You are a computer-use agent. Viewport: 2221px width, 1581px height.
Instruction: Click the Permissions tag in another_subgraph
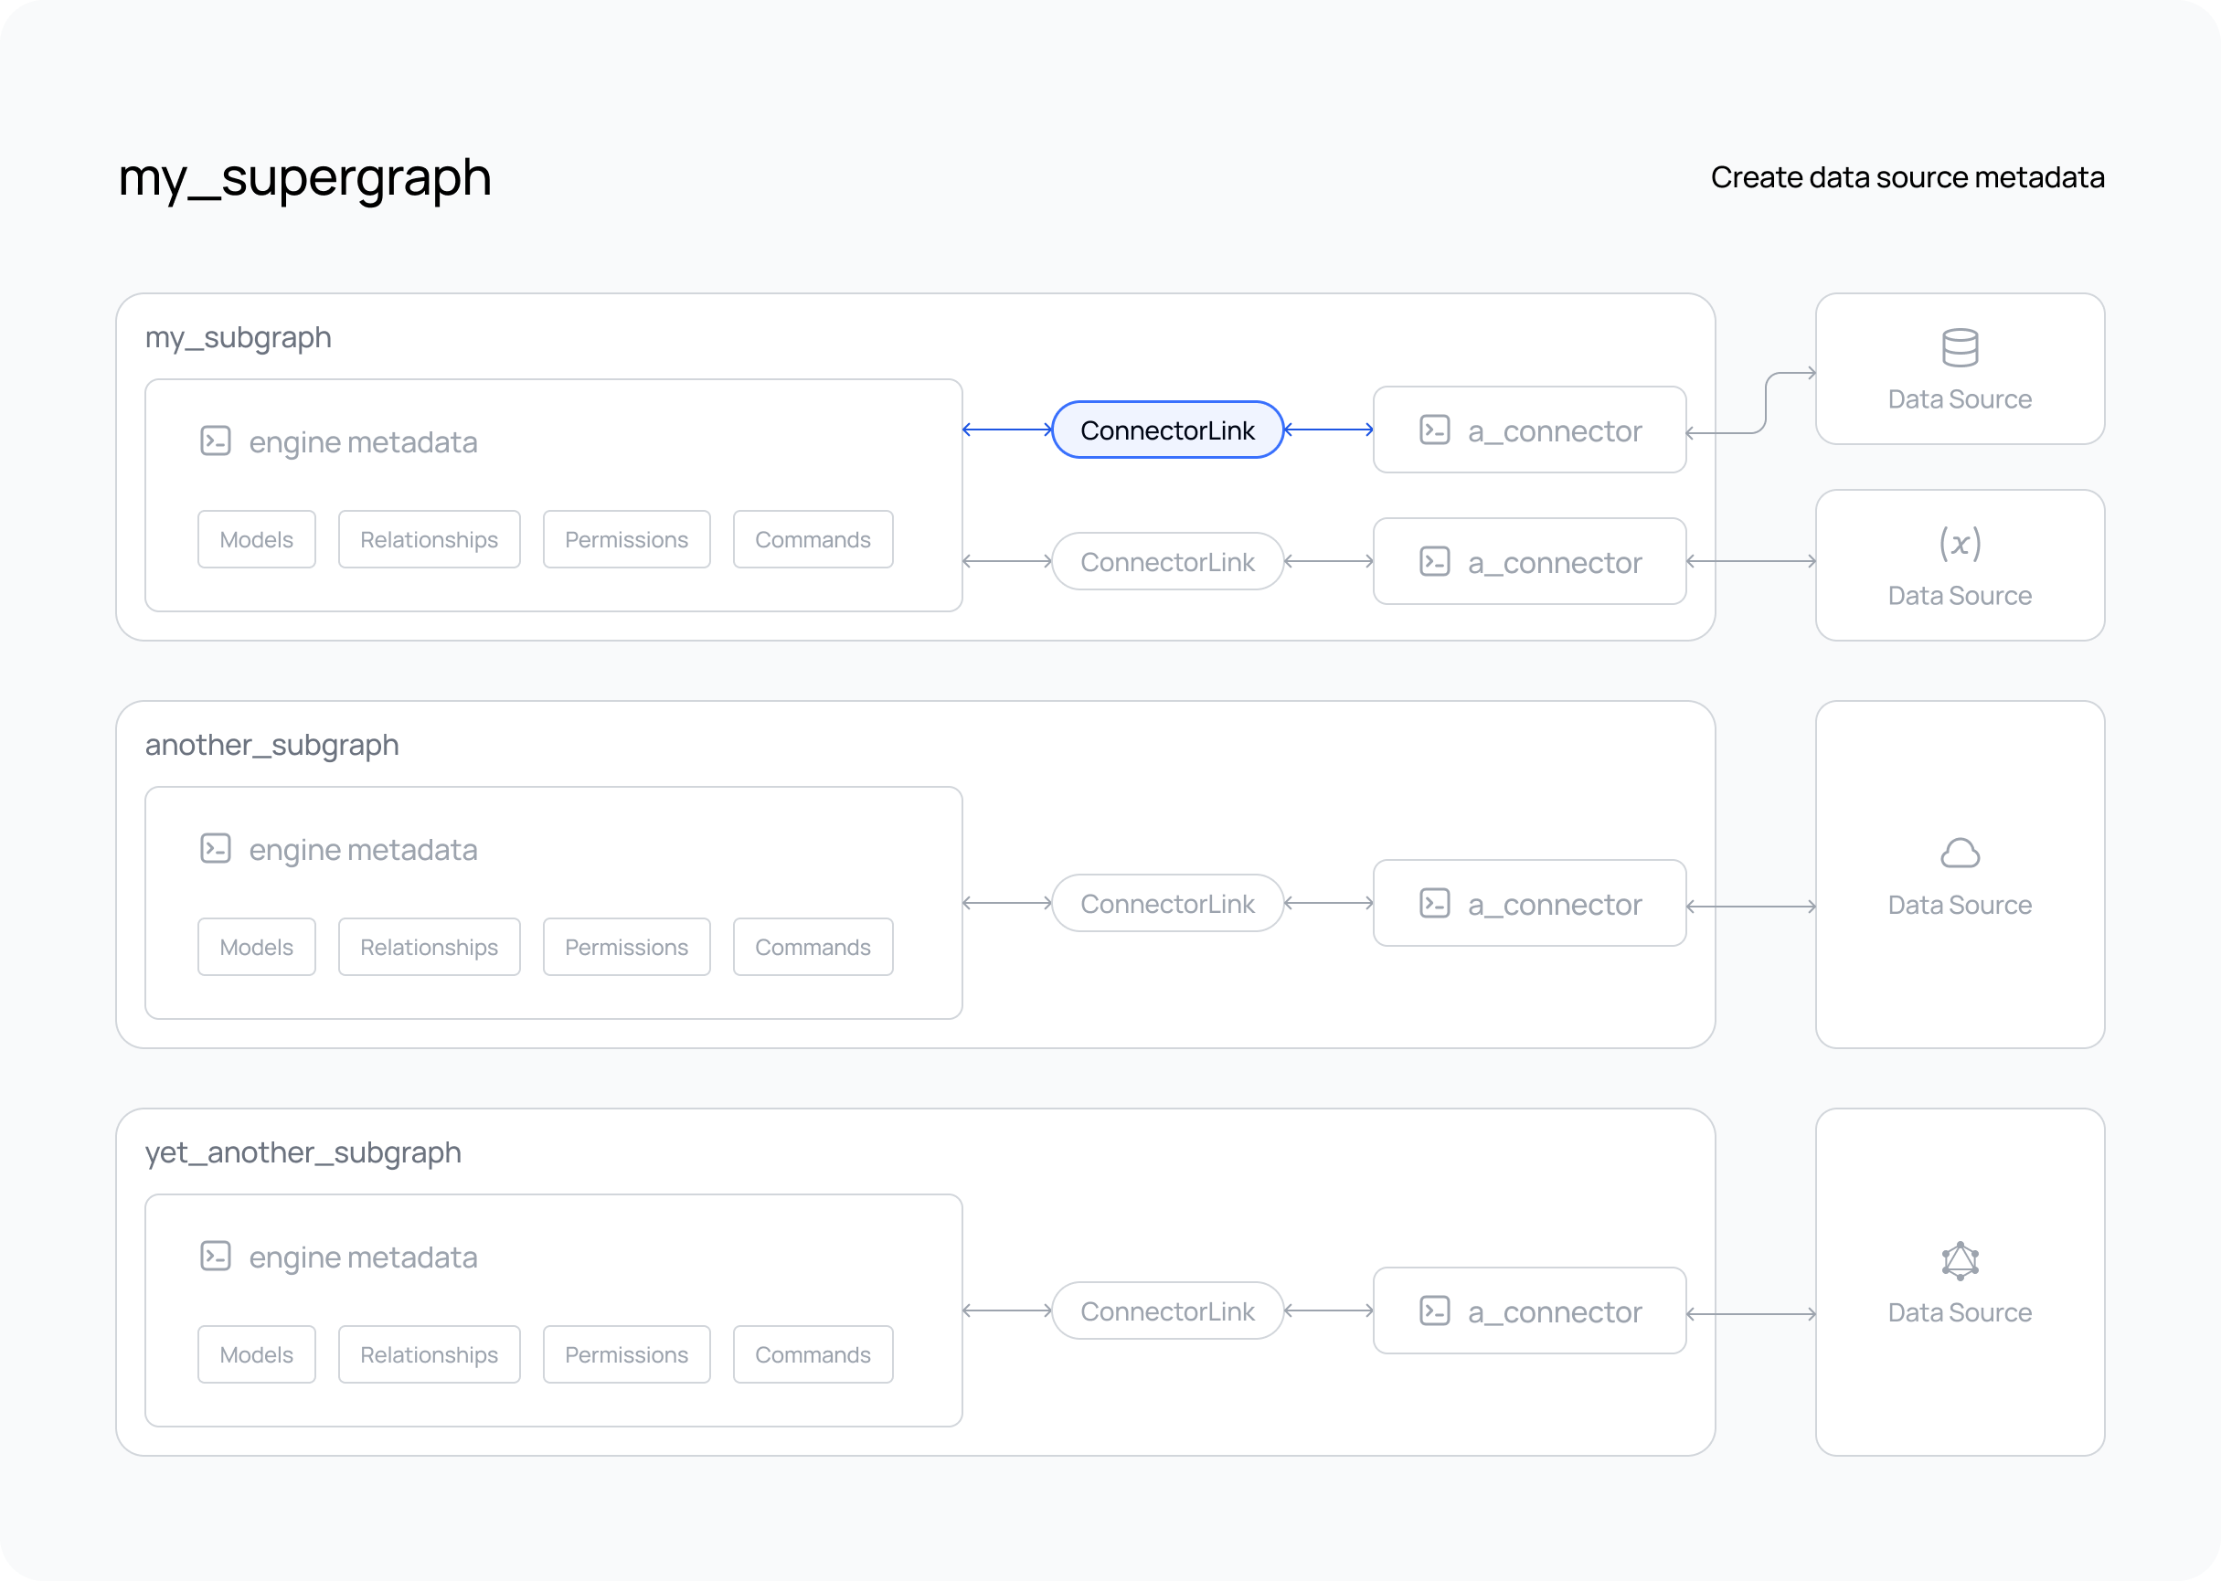pyautogui.click(x=624, y=946)
